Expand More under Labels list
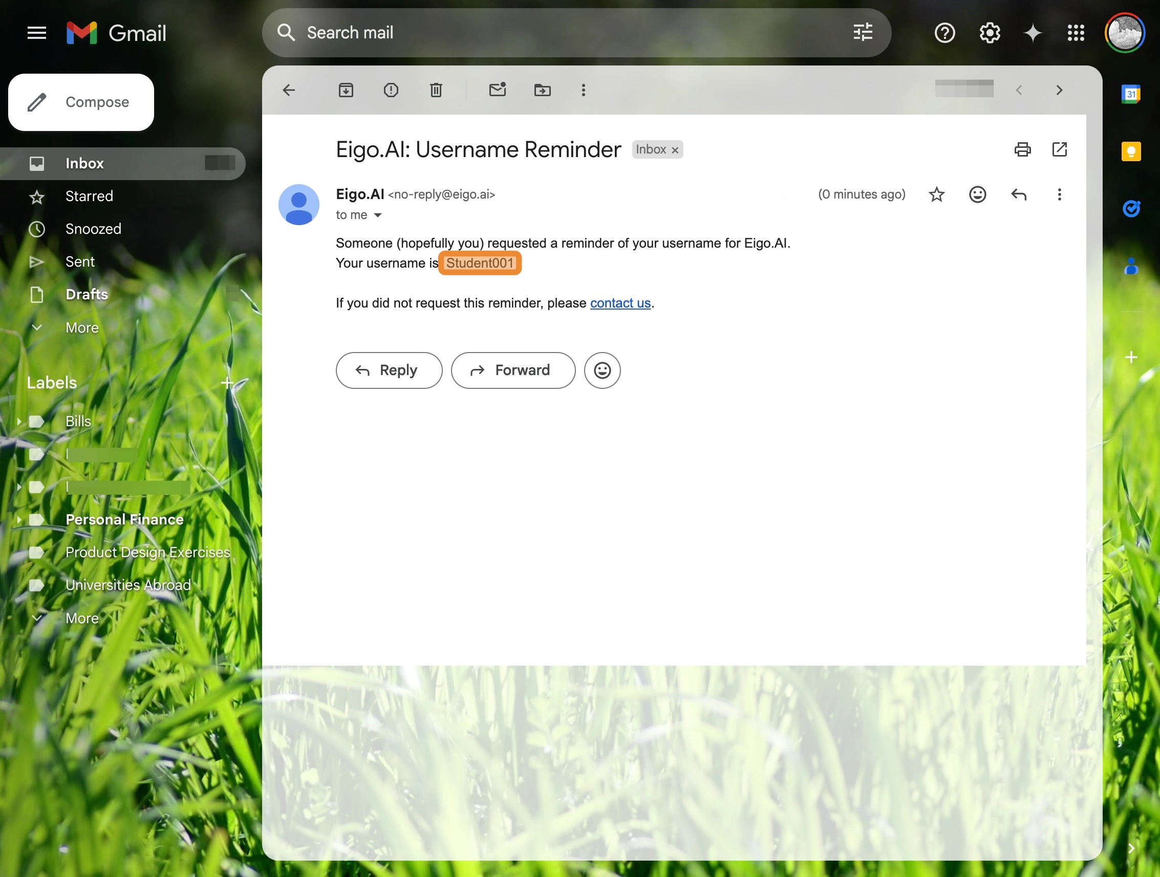Image resolution: width=1160 pixels, height=877 pixels. point(82,618)
